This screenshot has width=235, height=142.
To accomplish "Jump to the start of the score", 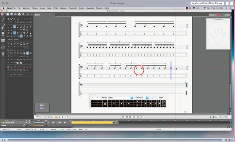I will pos(123,117).
